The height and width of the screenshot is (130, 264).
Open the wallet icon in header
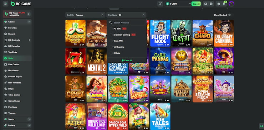[205, 4]
